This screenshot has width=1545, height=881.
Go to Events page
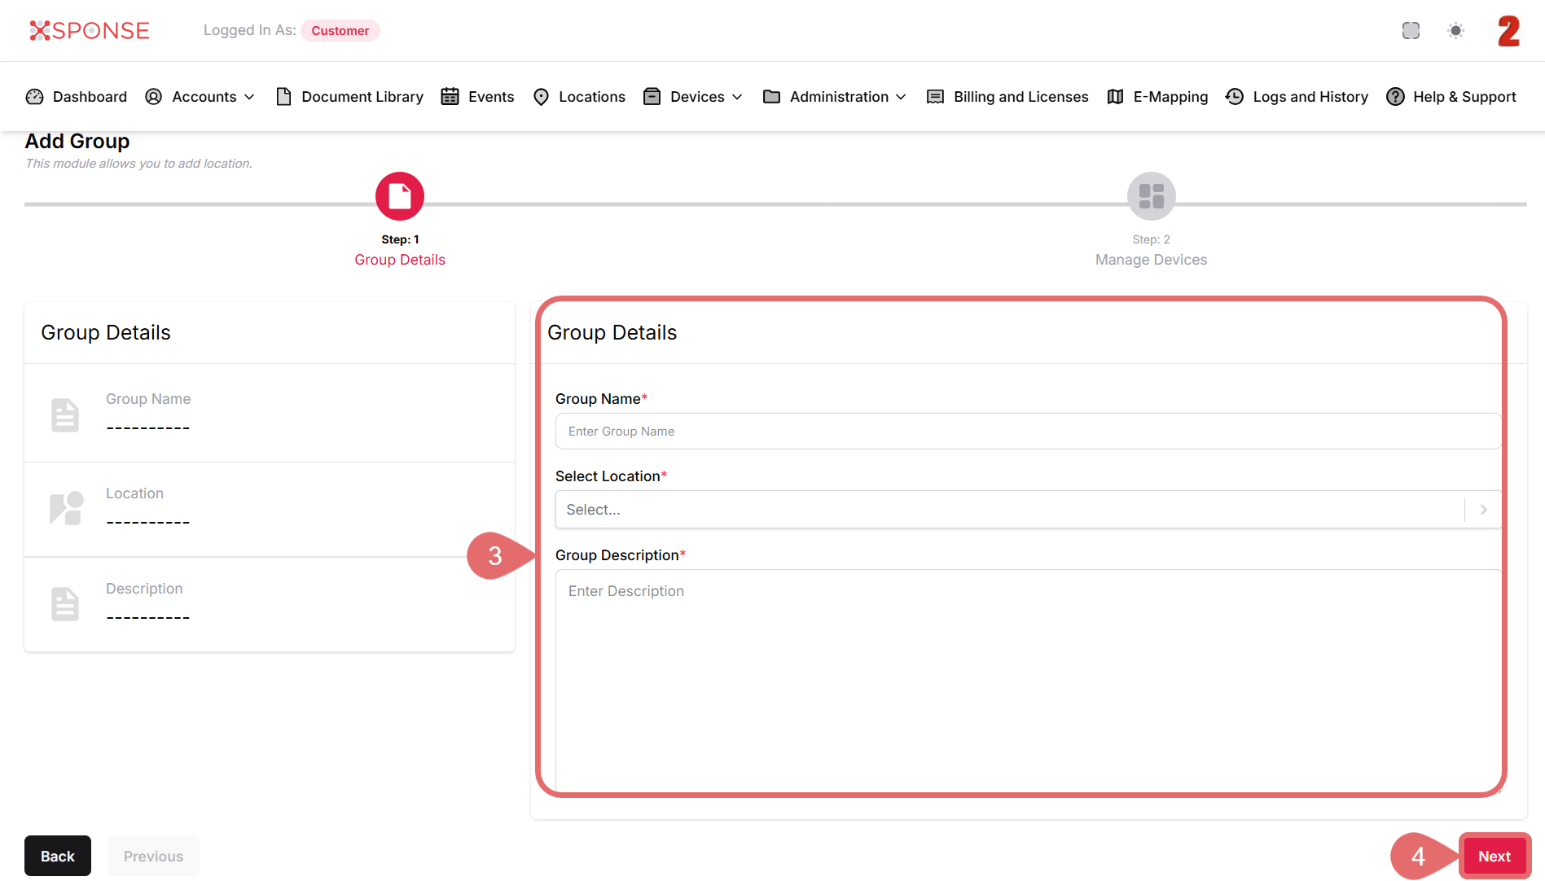point(478,97)
